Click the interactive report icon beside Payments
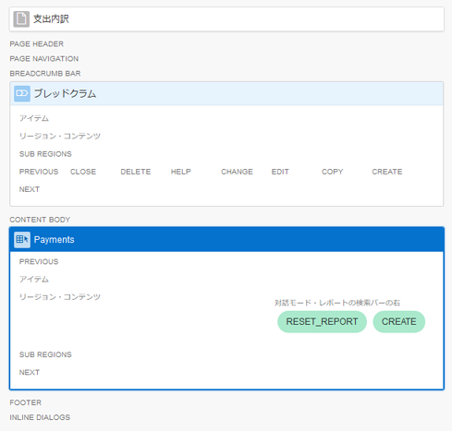The height and width of the screenshot is (431, 452). (22, 240)
